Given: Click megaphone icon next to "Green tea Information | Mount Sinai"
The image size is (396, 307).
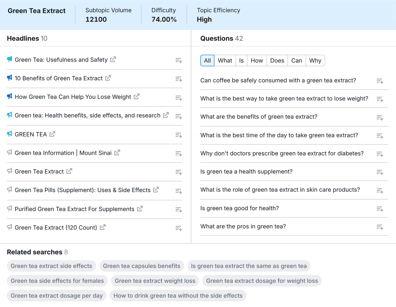Looking at the screenshot, I should coord(9,152).
